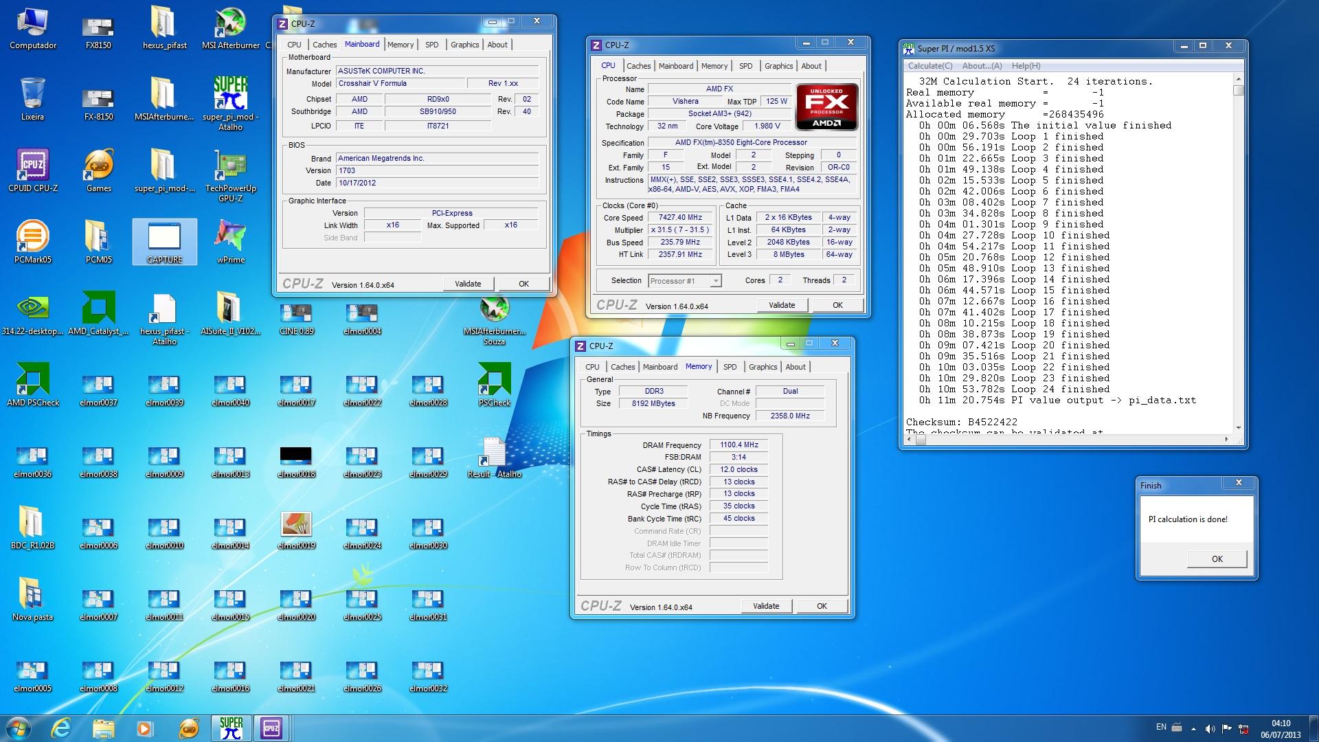Open Calculate(C) menu in Super PI
1319x742 pixels.
(930, 66)
